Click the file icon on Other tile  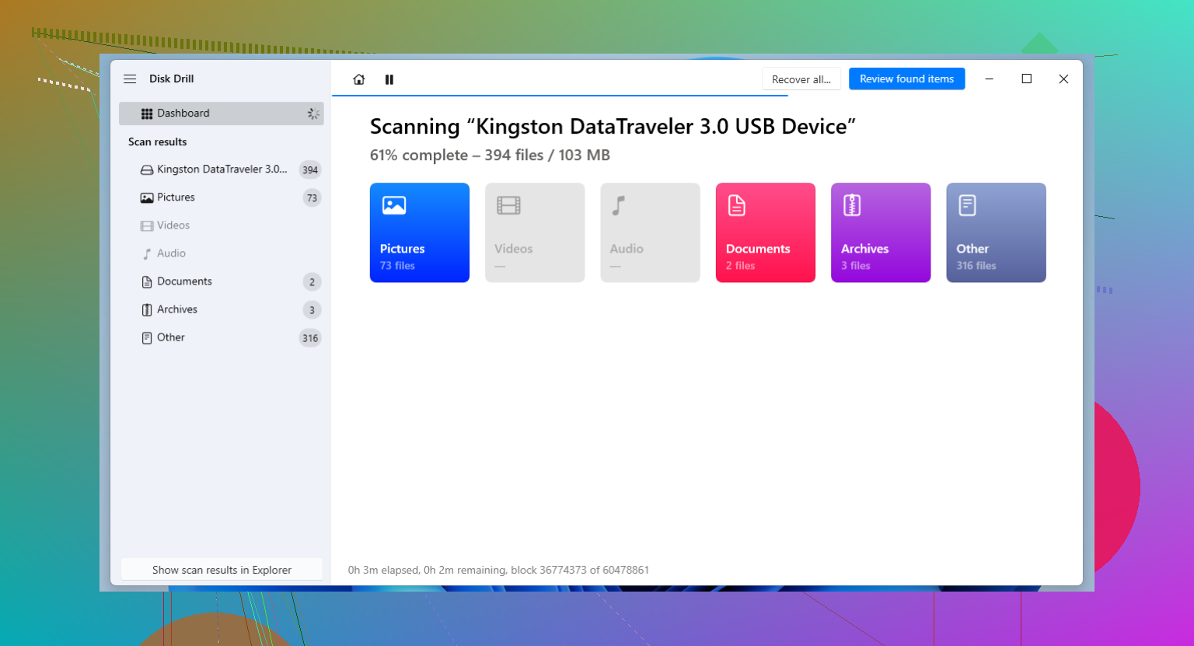click(967, 205)
